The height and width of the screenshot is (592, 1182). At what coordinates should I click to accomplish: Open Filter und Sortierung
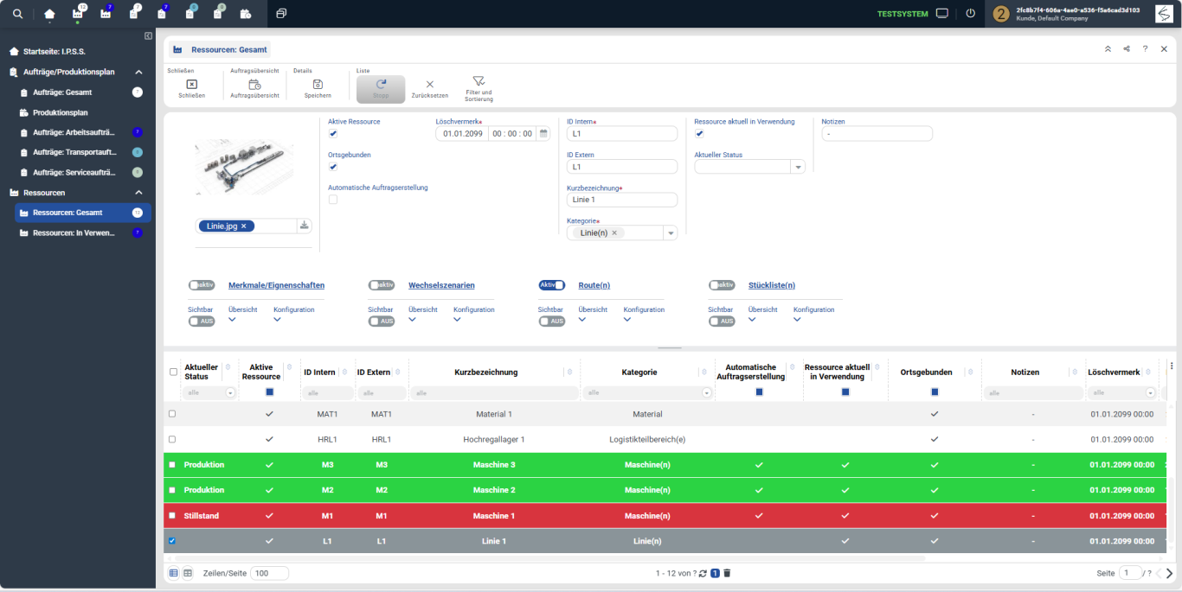479,81
